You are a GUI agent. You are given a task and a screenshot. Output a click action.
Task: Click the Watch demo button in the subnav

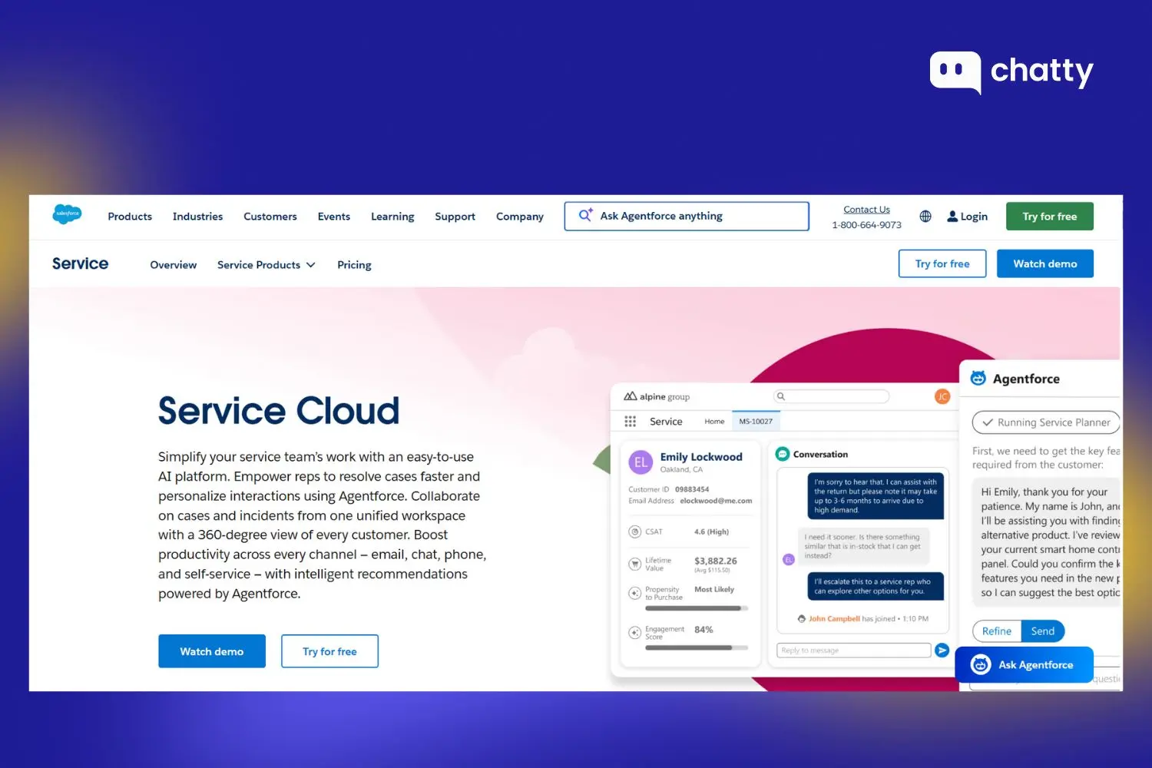pyautogui.click(x=1044, y=263)
